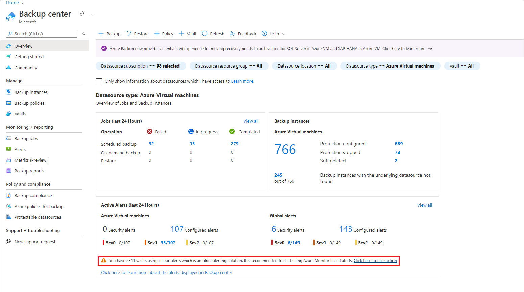Click View all in Active Alerts
The width and height of the screenshot is (524, 292).
pyautogui.click(x=425, y=205)
